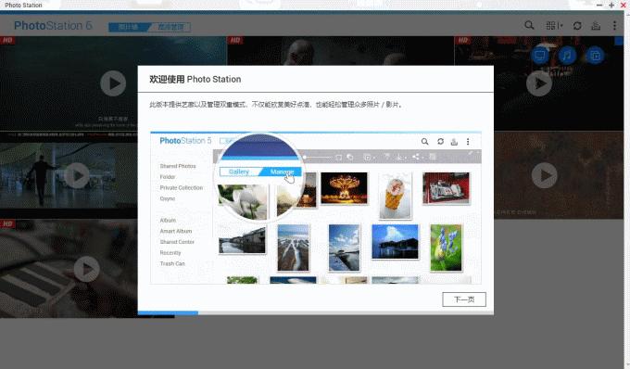Click the 下一页 button in welcome dialog

point(464,299)
